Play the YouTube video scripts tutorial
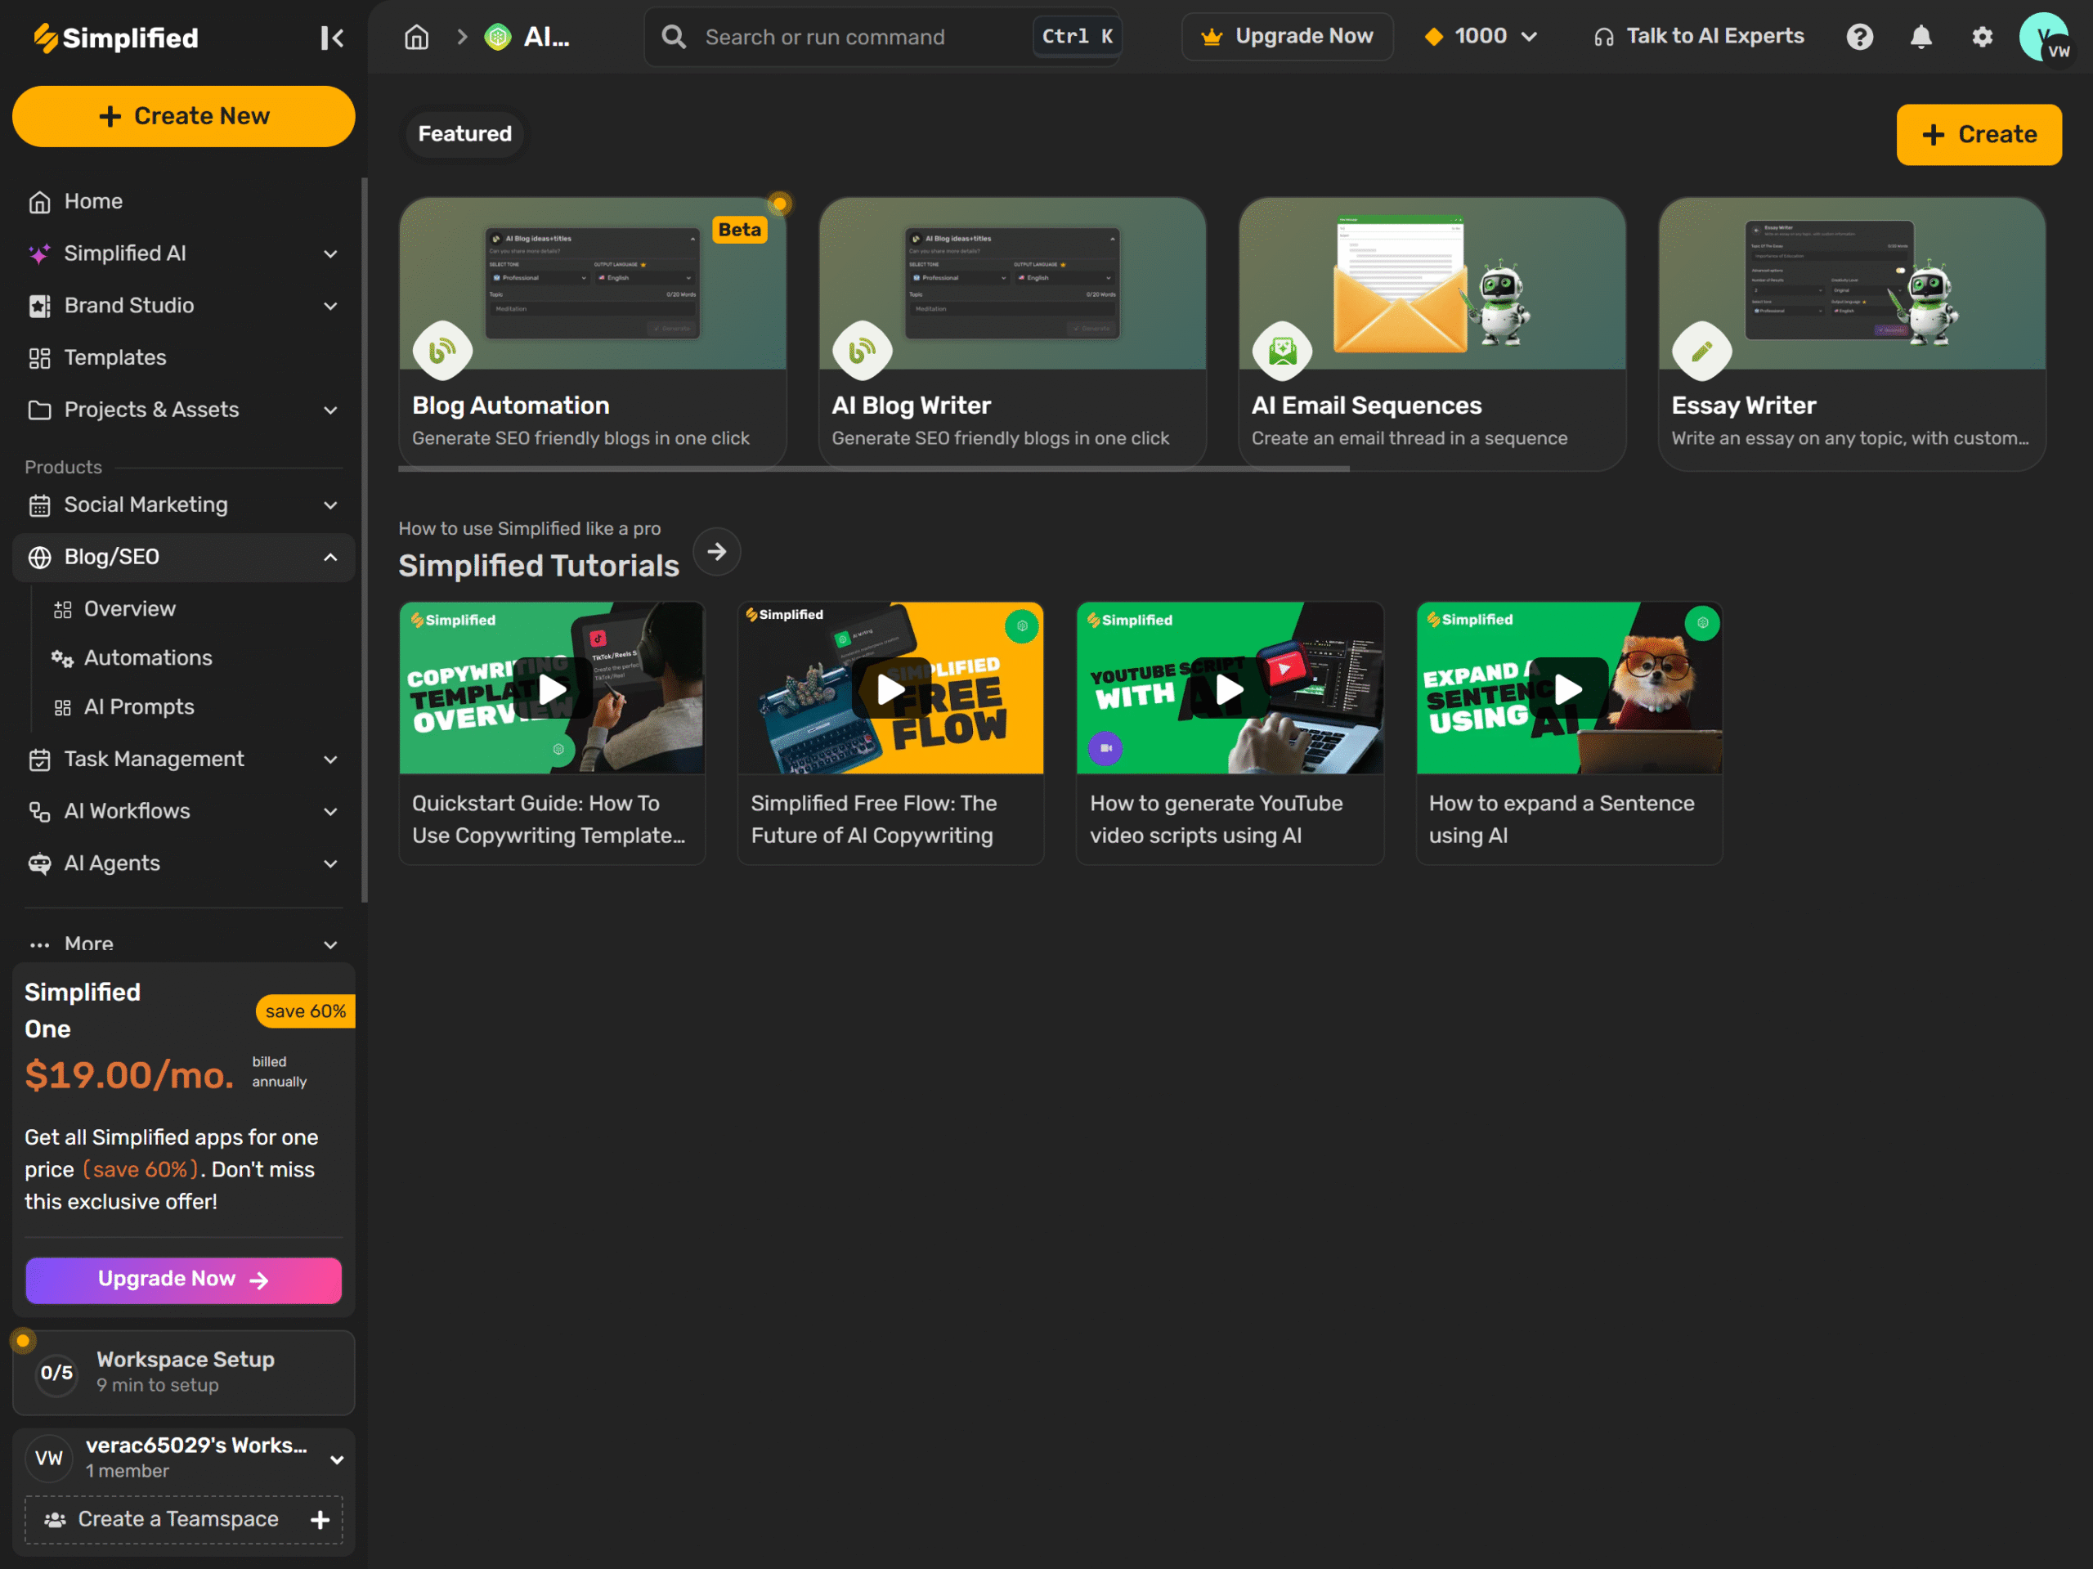Image resolution: width=2093 pixels, height=1569 pixels. pos(1228,688)
